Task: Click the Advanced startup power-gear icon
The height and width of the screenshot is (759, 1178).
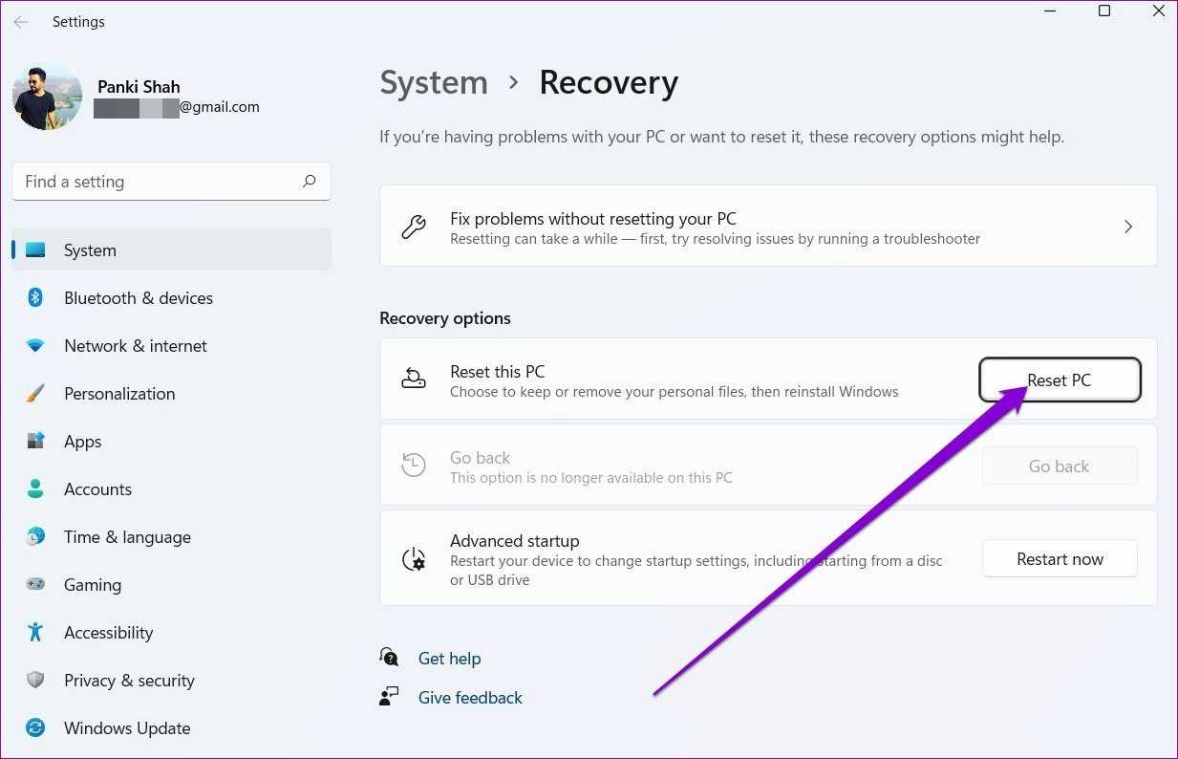Action: [414, 559]
